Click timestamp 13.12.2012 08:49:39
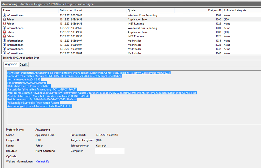 coord(71,32)
